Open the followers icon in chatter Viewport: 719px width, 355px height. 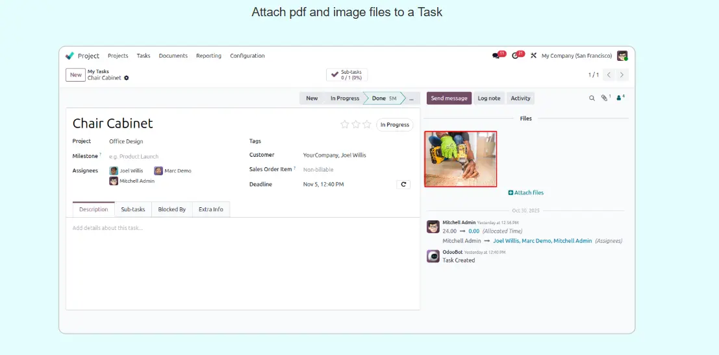[x=620, y=98]
